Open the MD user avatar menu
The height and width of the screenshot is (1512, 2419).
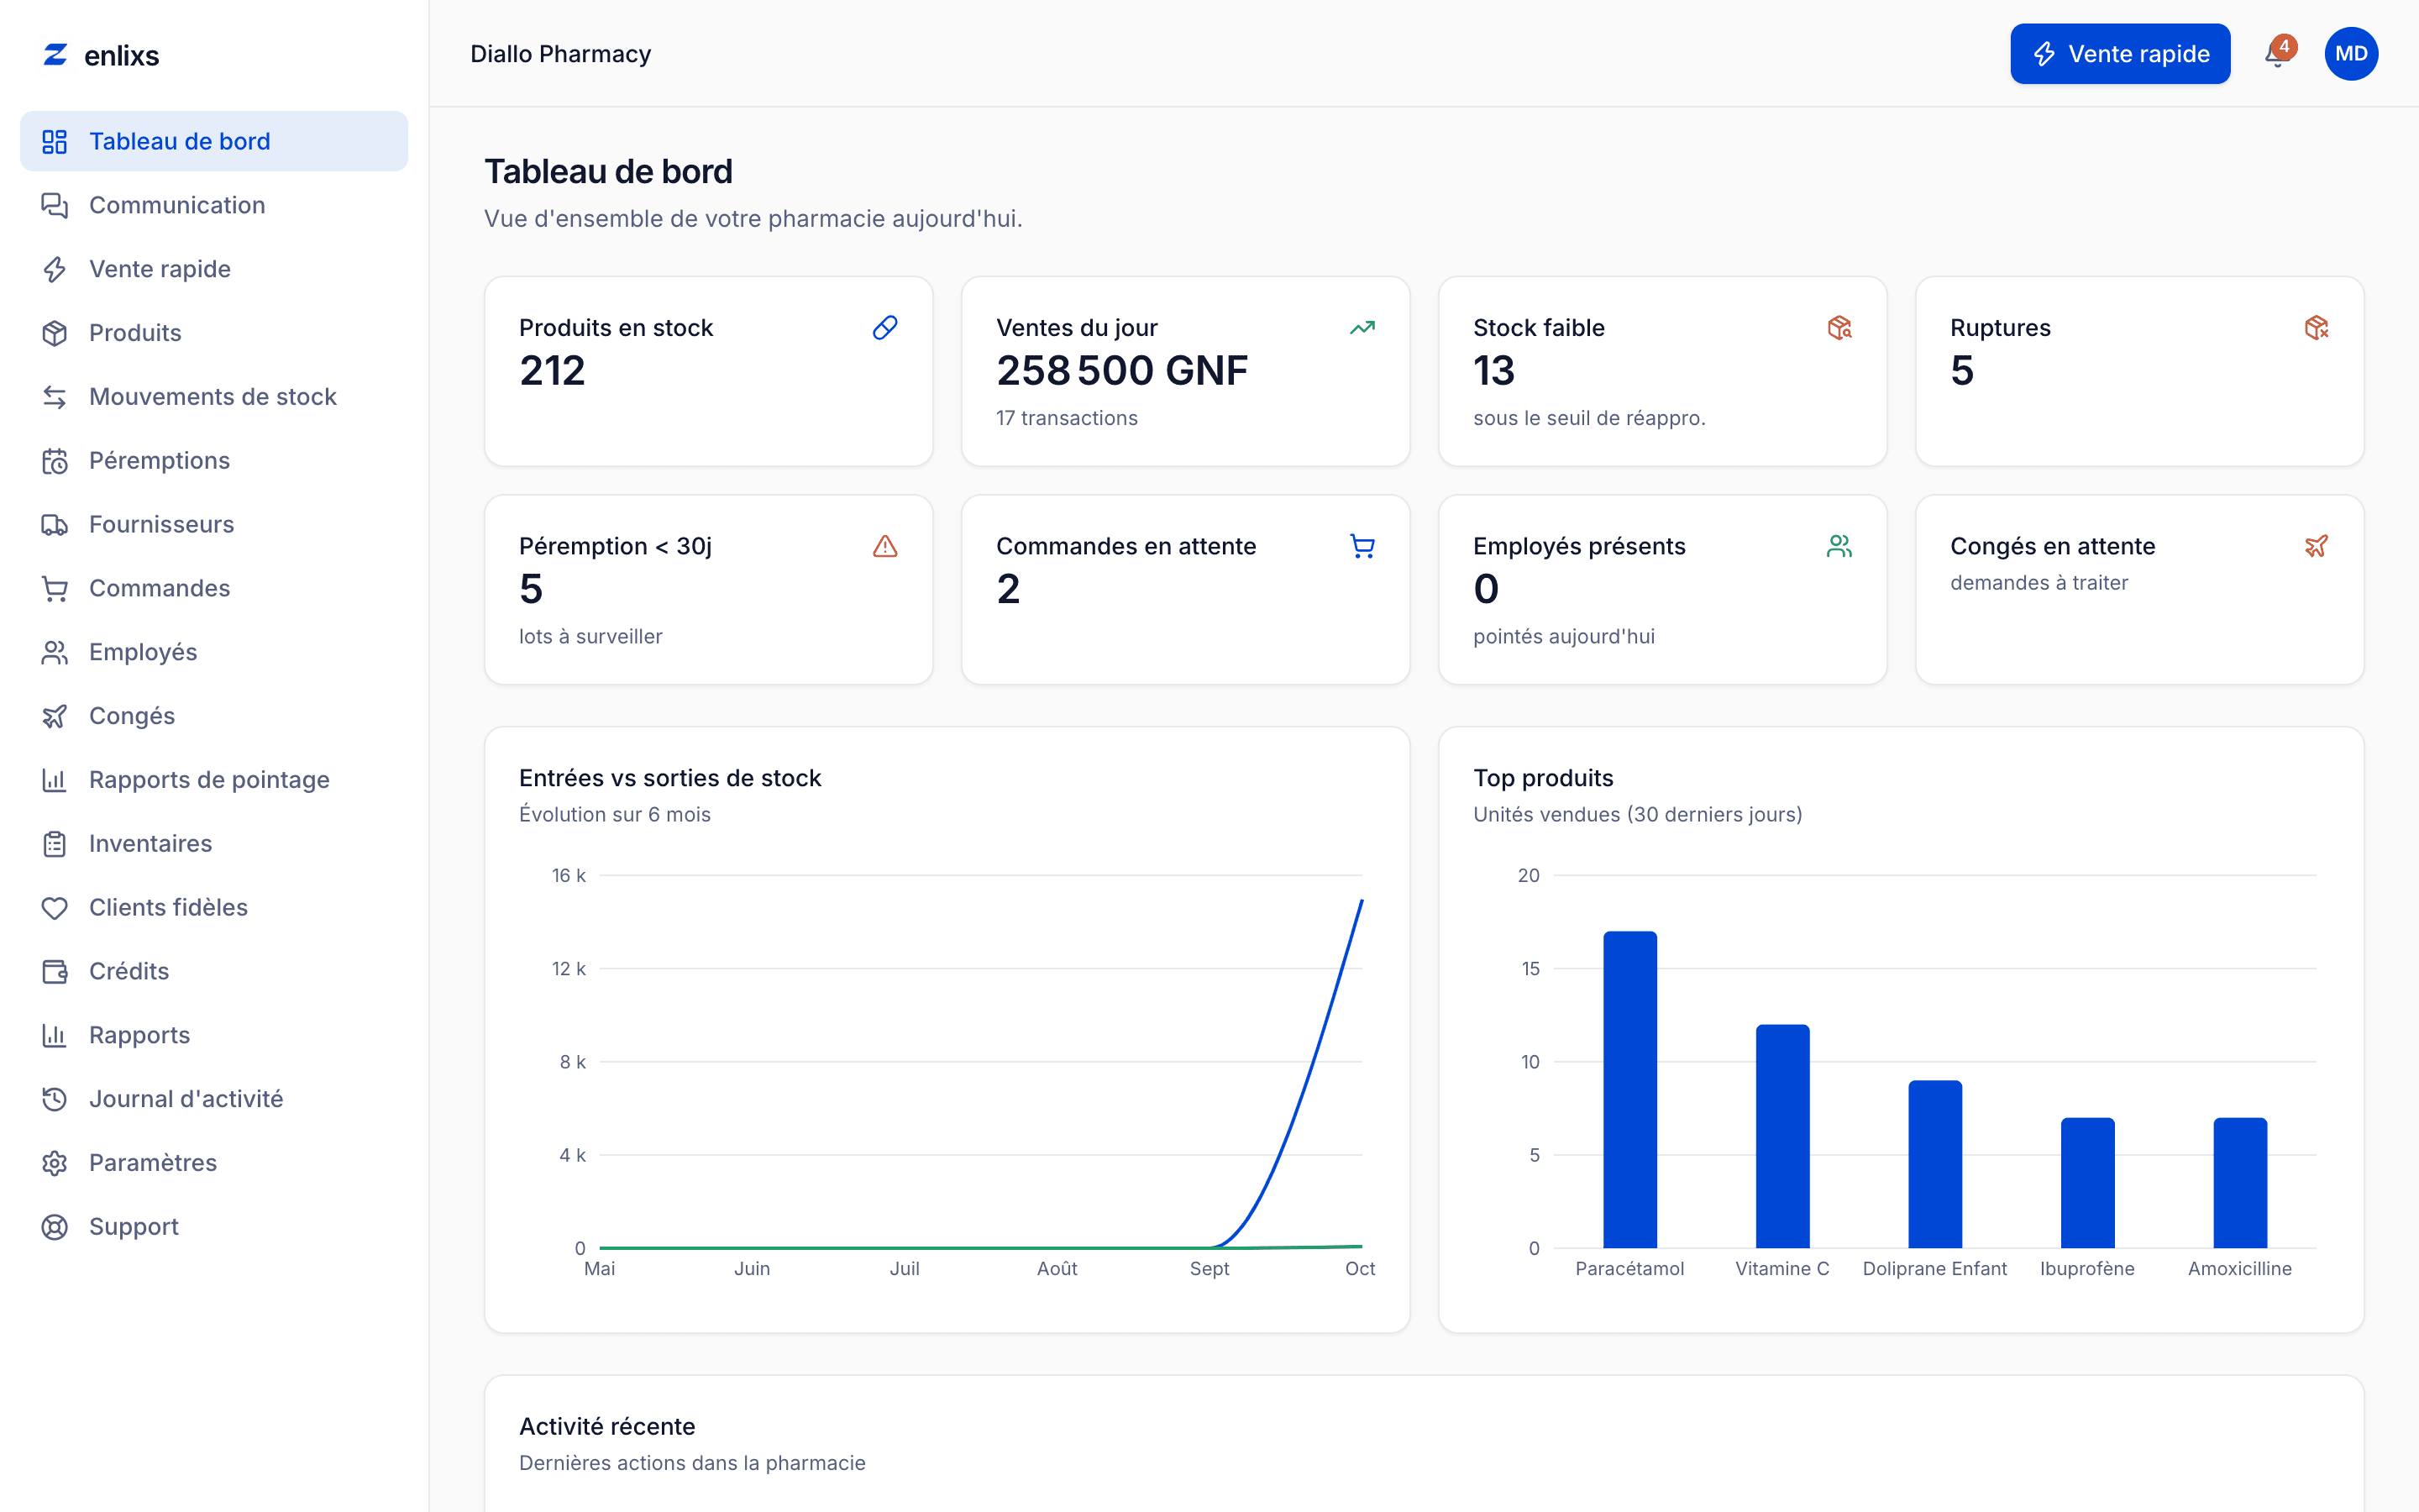(2350, 54)
